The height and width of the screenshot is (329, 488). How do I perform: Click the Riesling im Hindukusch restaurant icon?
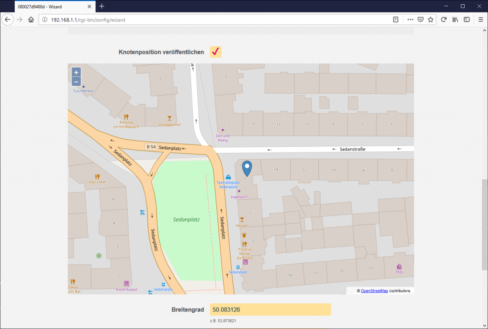click(126, 117)
